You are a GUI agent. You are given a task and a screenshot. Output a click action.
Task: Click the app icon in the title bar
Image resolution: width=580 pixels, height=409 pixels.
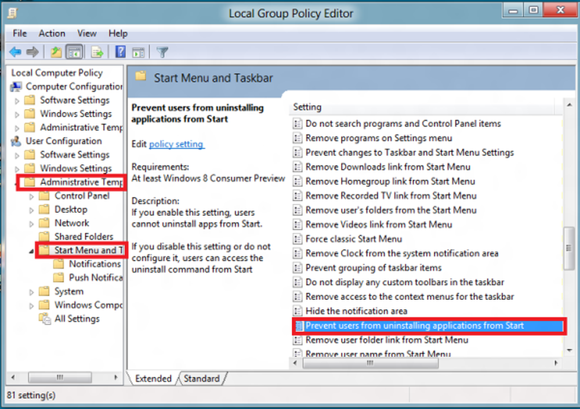tap(12, 13)
